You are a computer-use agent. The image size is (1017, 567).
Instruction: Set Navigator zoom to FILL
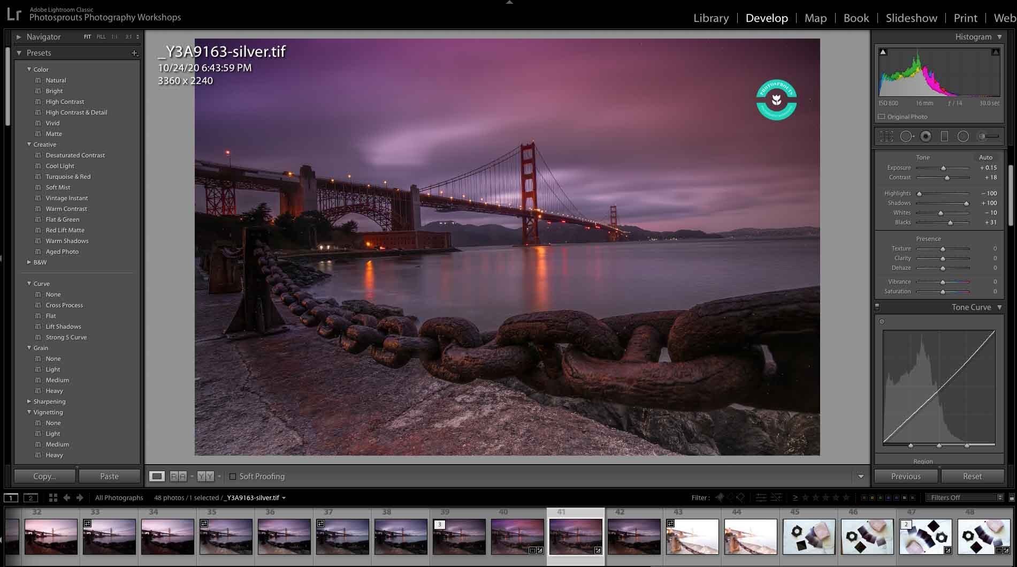[x=101, y=37]
